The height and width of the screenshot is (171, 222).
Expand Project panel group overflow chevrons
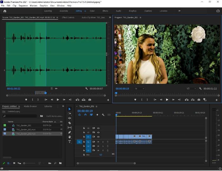click(63, 106)
